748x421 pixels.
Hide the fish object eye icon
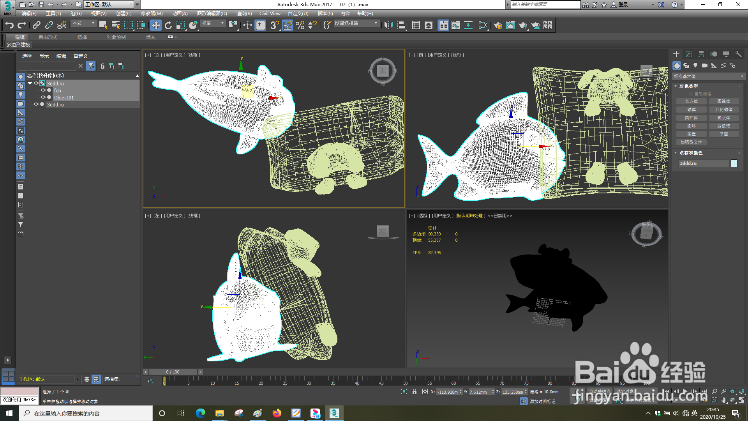43,90
